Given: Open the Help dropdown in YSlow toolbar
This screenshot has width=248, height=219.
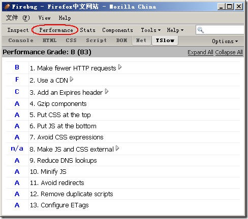Looking at the screenshot, I should click(x=175, y=30).
